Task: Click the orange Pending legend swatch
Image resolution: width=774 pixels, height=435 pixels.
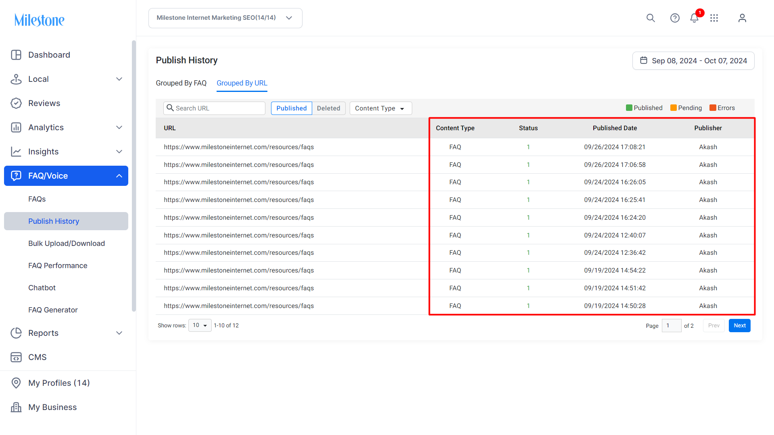Action: point(673,108)
